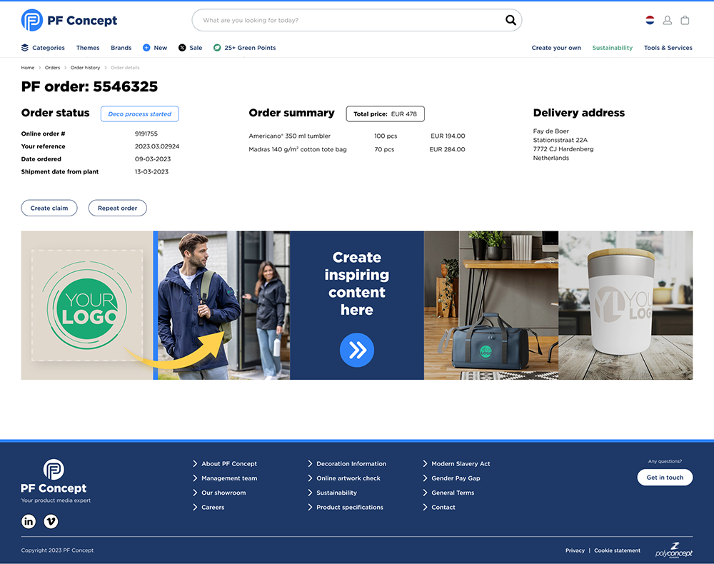714x564 pixels.
Task: Click the chevron before Product specifications
Action: click(x=310, y=507)
